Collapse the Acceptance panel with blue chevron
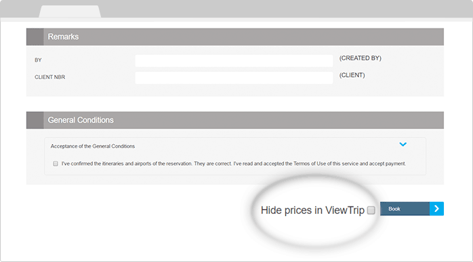Image resolution: width=473 pixels, height=262 pixels. [403, 144]
